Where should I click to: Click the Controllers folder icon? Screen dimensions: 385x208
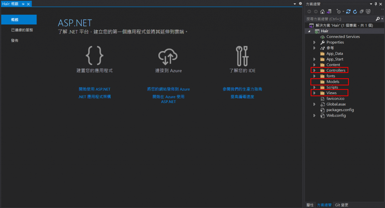323,70
